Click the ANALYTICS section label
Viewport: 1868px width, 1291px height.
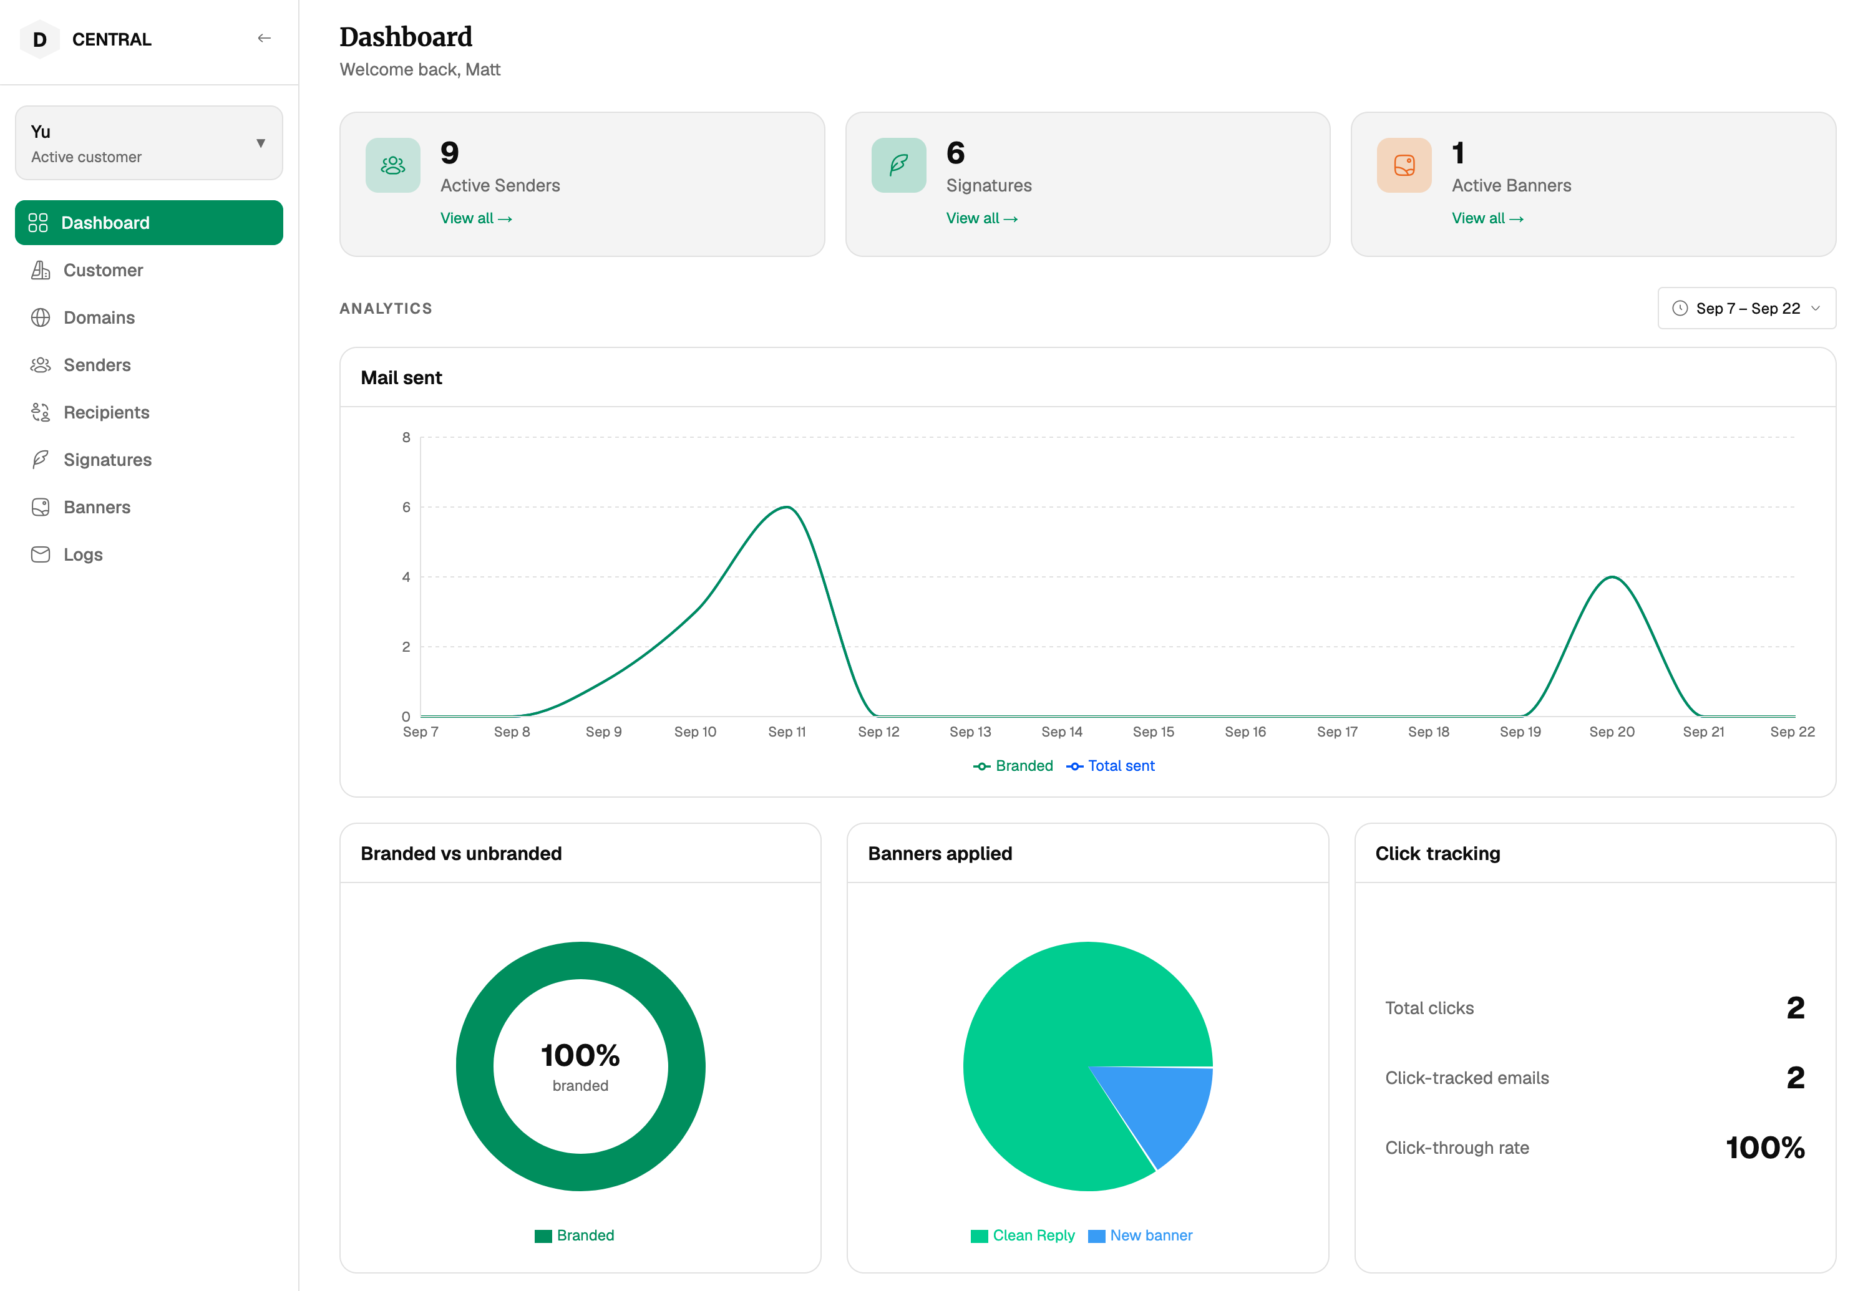coord(386,308)
